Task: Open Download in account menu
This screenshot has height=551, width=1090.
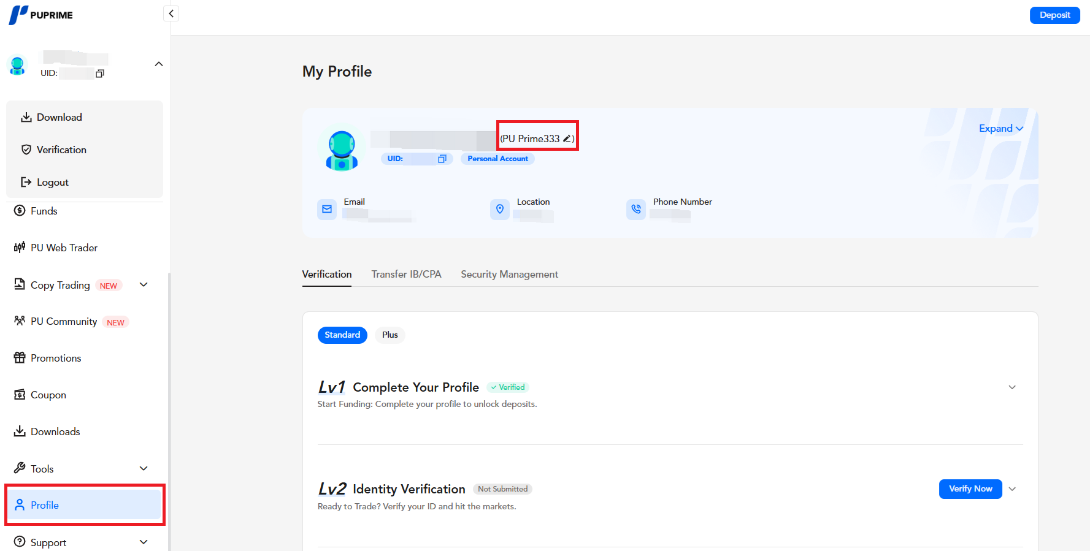Action: pos(59,117)
